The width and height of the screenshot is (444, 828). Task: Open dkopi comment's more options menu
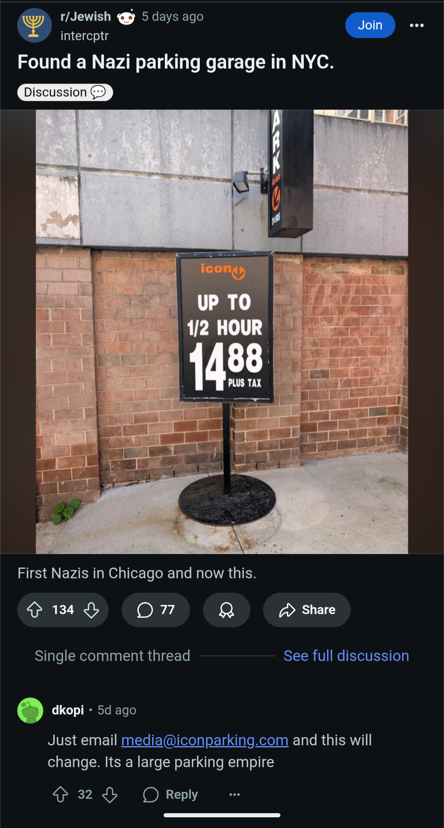(x=234, y=794)
